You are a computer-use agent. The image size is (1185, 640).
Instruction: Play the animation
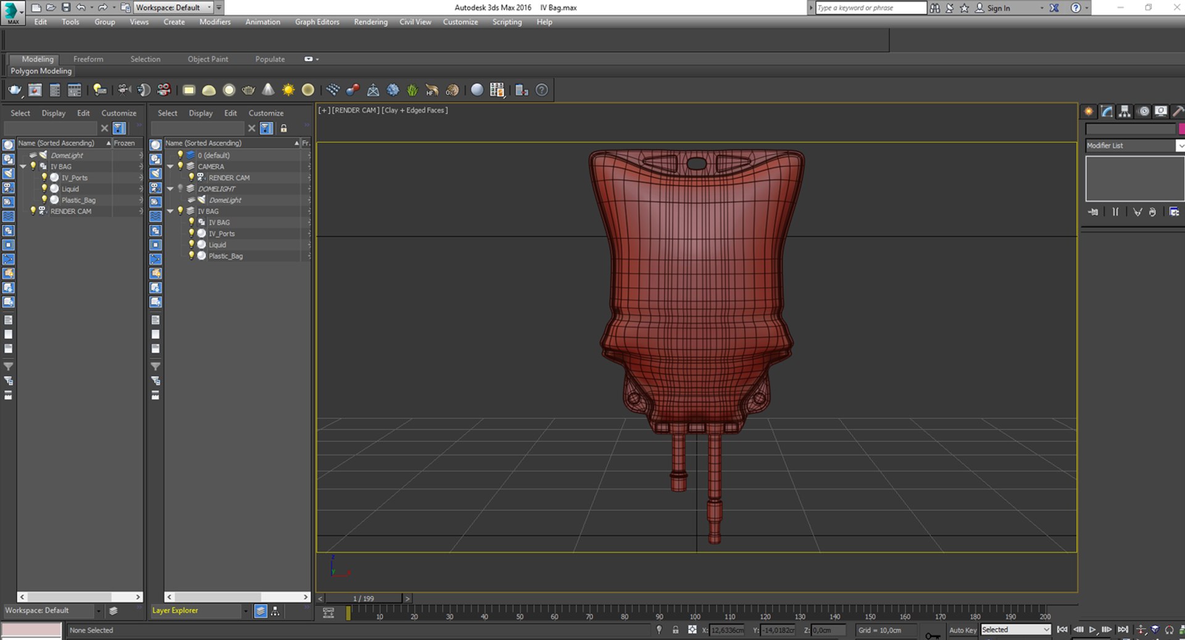tap(1092, 630)
